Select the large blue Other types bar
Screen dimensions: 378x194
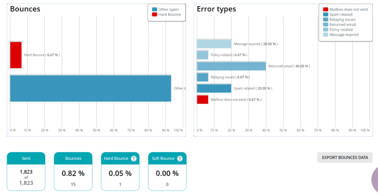click(x=90, y=88)
